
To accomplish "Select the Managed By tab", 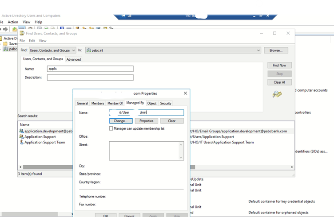I will (135, 103).
